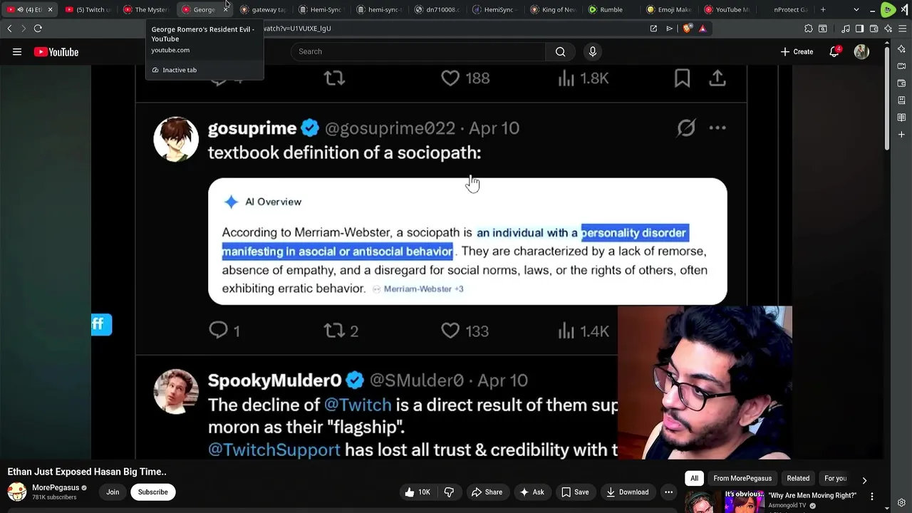The width and height of the screenshot is (912, 513).
Task: Show next filter chips with right chevron
Action: coord(864,480)
